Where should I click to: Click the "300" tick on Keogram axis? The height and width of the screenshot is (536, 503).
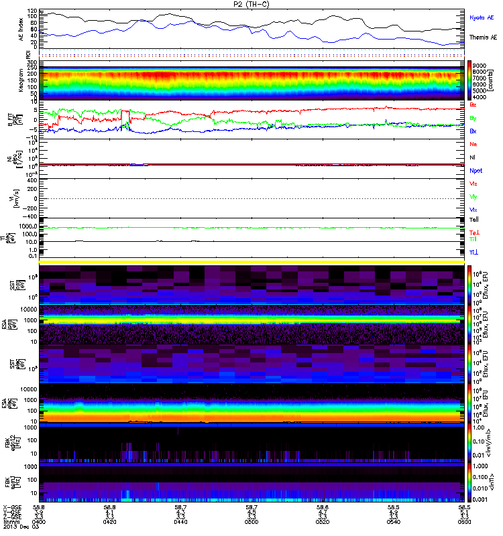32,62
